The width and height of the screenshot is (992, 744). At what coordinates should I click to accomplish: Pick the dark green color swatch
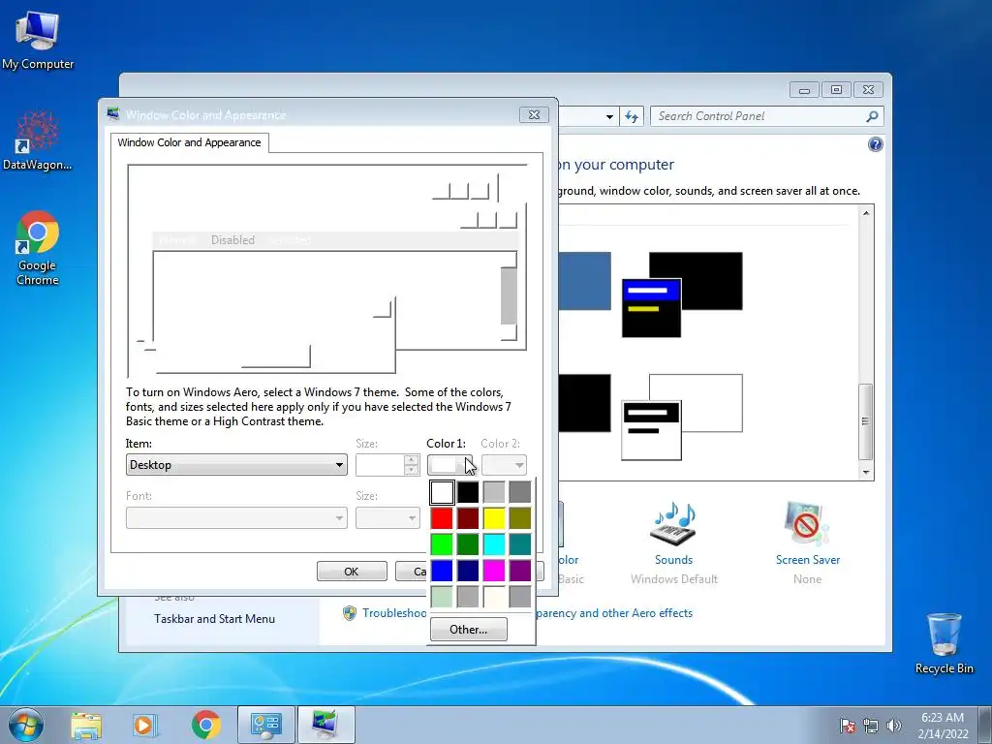coord(468,544)
